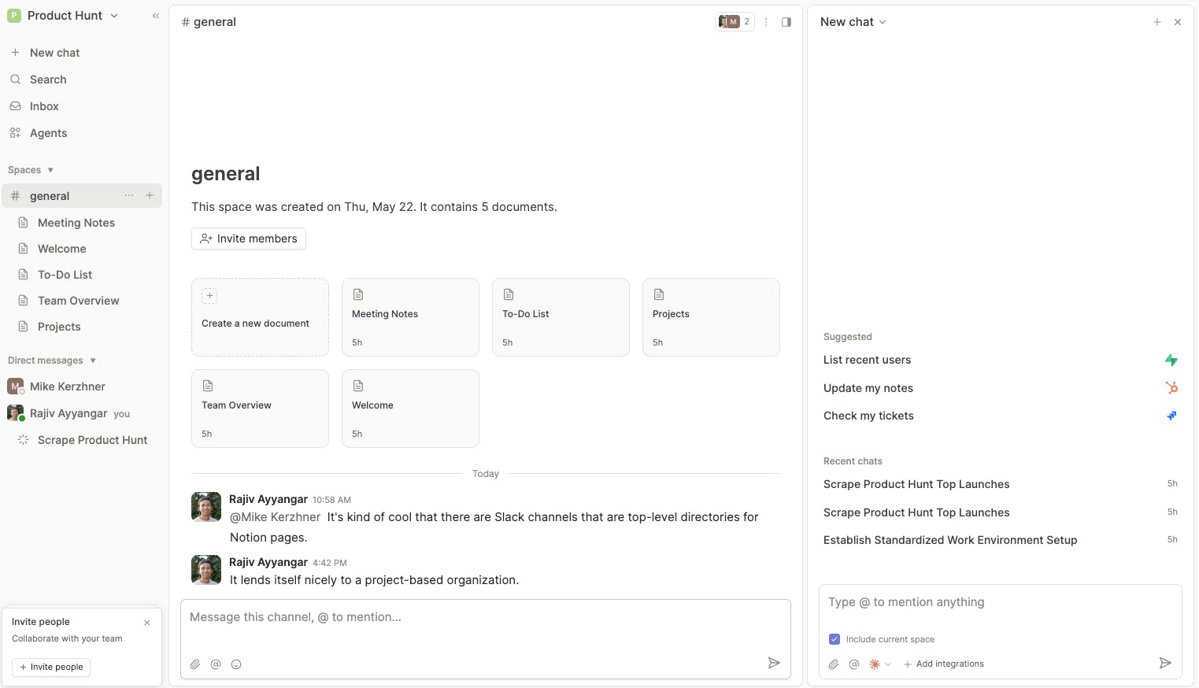Start new chat with plus icon in chat panel
Image resolution: width=1199 pixels, height=688 pixels.
click(x=1157, y=22)
